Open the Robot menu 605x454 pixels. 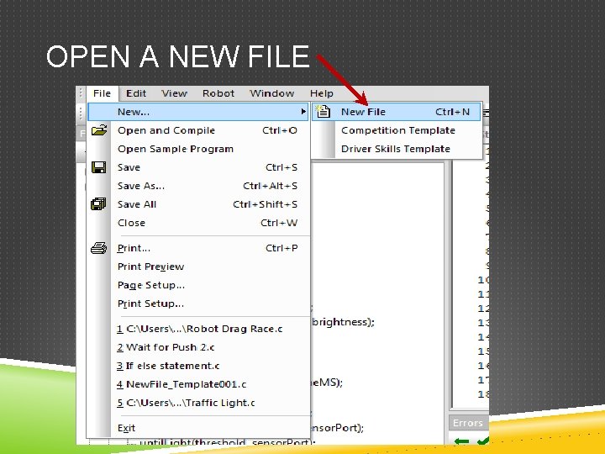218,93
